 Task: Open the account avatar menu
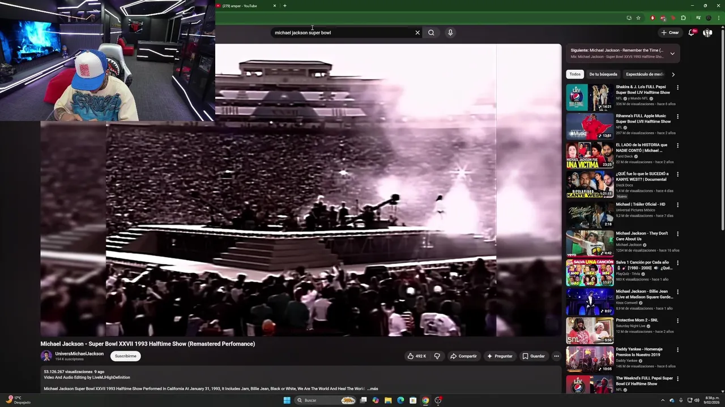click(x=707, y=33)
